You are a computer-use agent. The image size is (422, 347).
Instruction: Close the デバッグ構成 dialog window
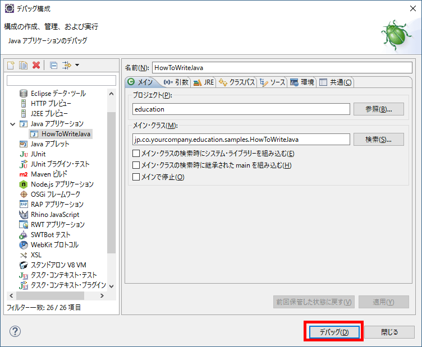[413, 8]
